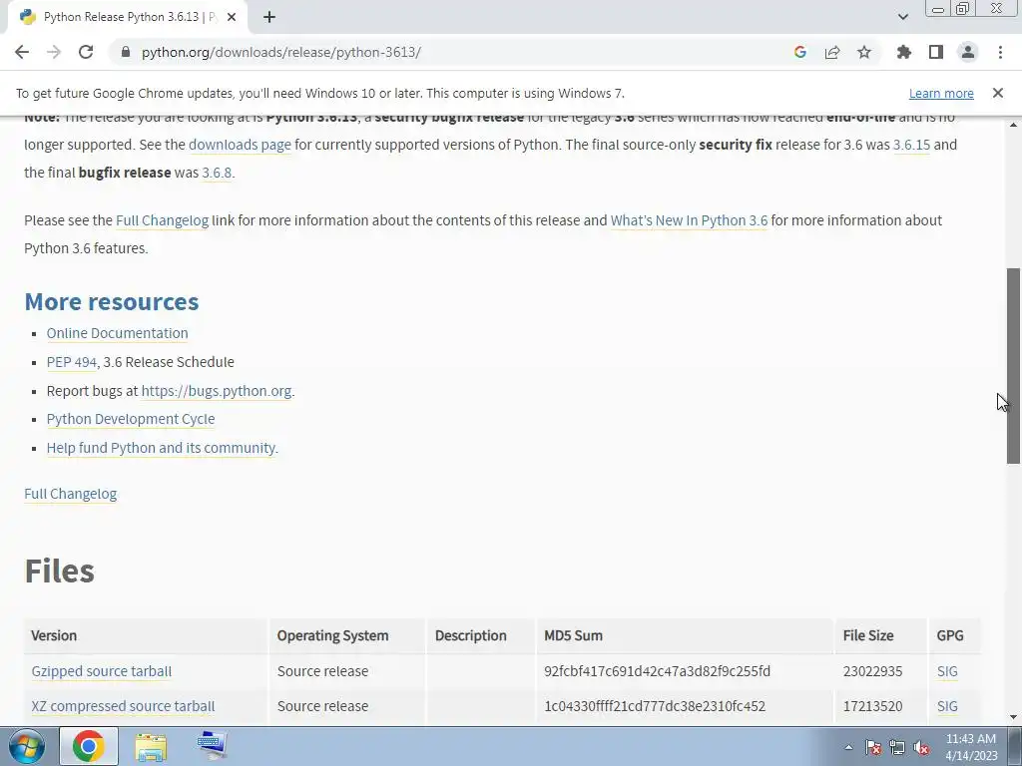
Task: Show hidden tray icons arrow
Action: (848, 748)
